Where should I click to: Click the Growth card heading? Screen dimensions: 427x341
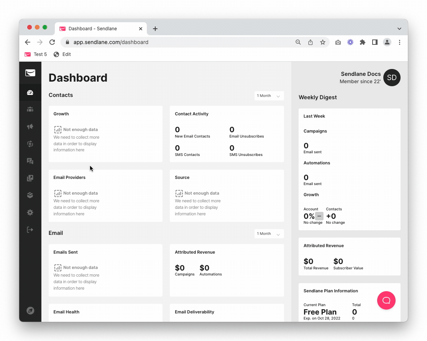[61, 114]
